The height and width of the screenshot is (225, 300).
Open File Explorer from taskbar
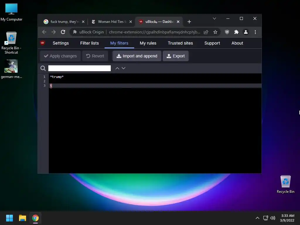pos(22,218)
